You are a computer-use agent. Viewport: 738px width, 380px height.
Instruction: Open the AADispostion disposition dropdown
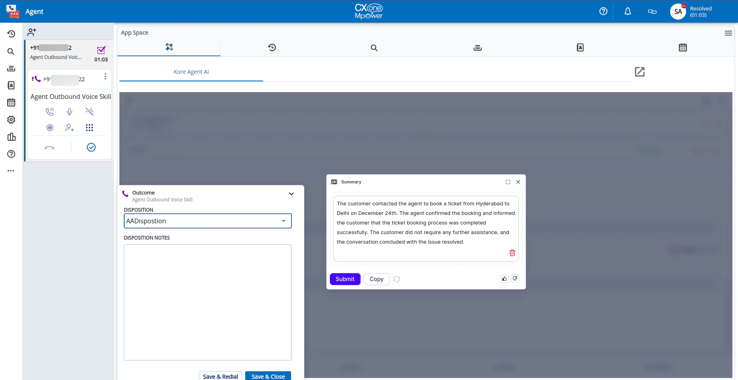(x=208, y=221)
